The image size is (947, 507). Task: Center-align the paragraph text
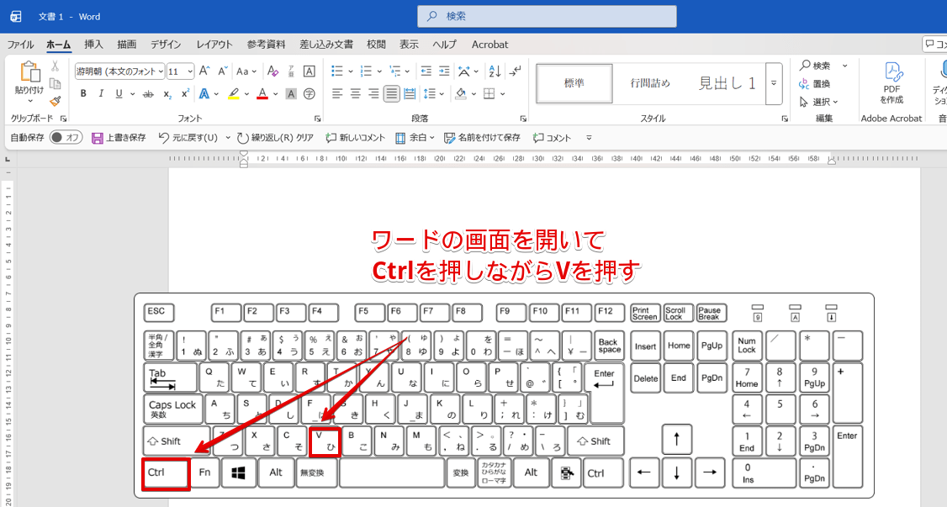click(x=357, y=94)
